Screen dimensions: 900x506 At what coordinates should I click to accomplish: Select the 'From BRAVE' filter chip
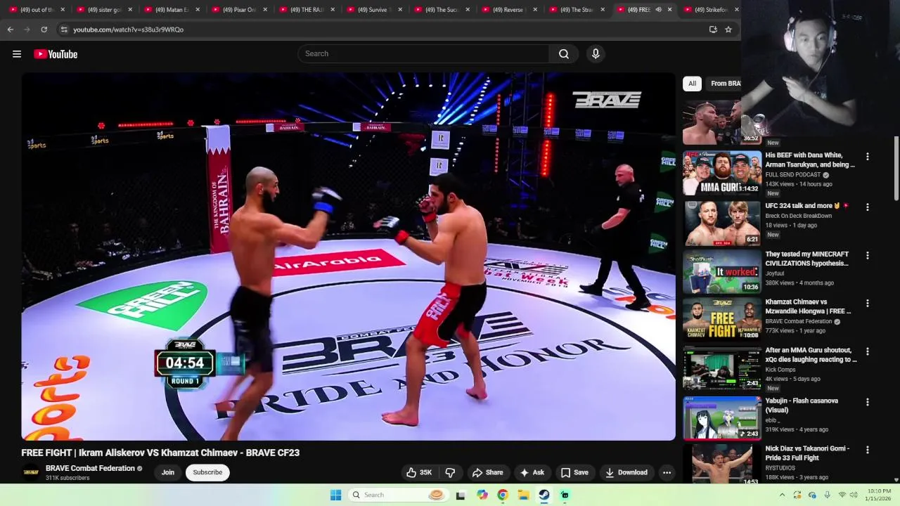(x=725, y=84)
